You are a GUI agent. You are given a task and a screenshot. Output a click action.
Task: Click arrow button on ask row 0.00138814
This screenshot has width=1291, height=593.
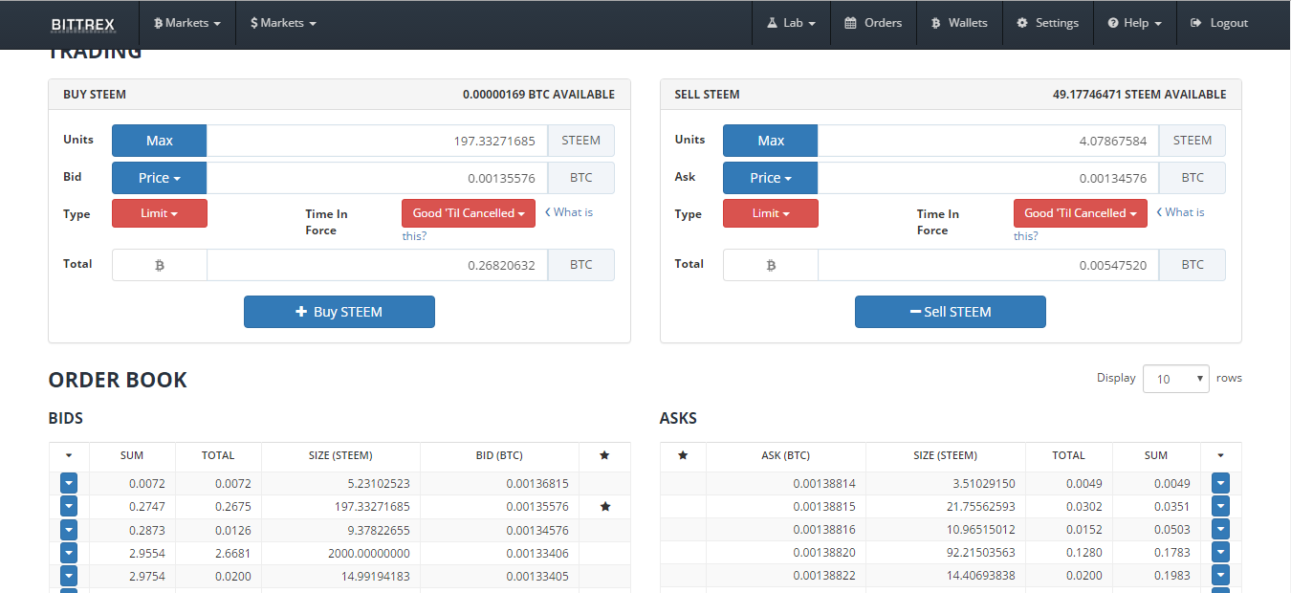click(1220, 483)
